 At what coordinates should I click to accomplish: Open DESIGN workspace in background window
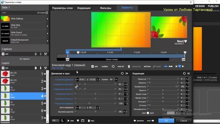coord(200,6)
